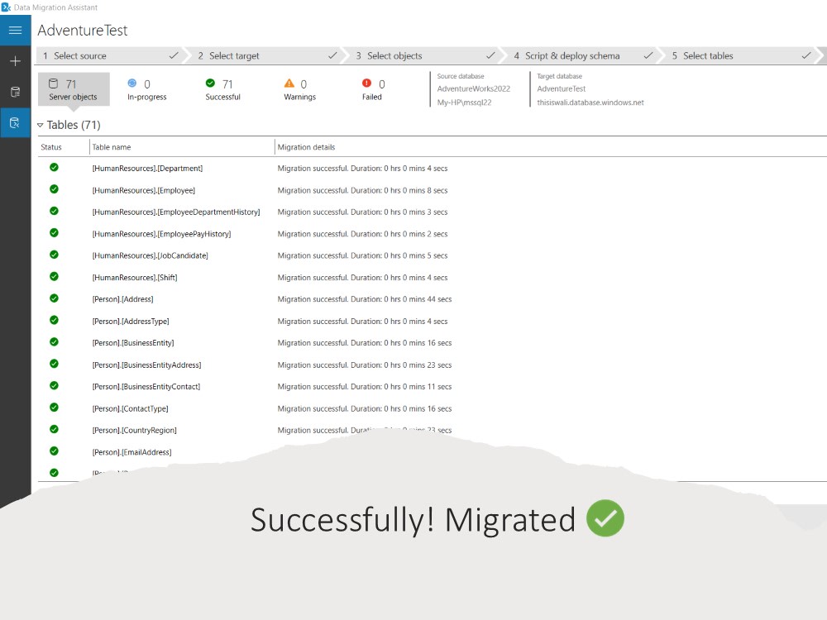
Task: Click status icon for [Person].[Address]
Action: (54, 298)
